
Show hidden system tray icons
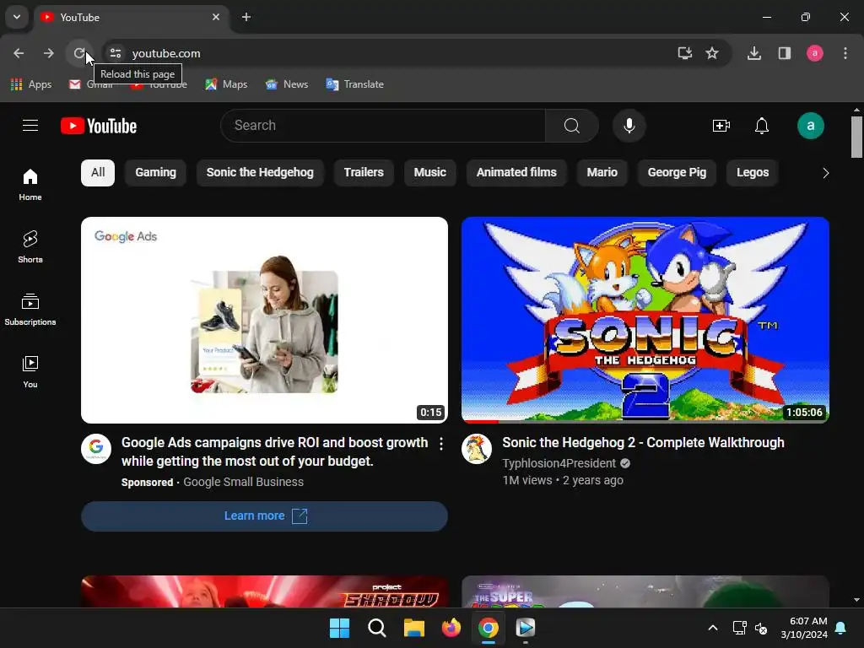click(x=712, y=628)
